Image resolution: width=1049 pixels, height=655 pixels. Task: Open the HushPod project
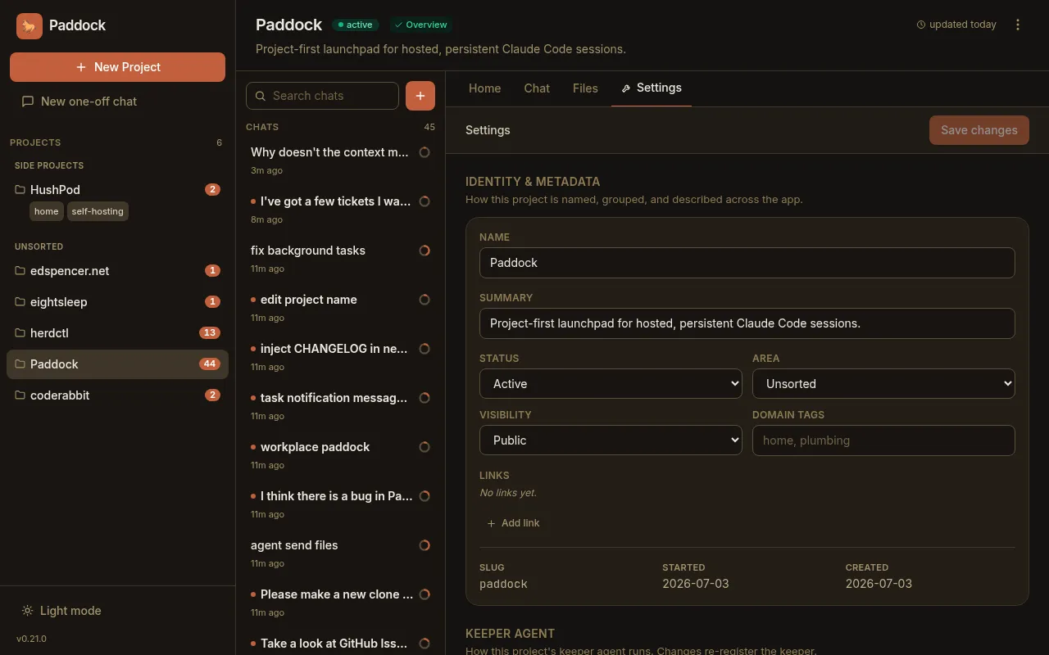[117, 189]
